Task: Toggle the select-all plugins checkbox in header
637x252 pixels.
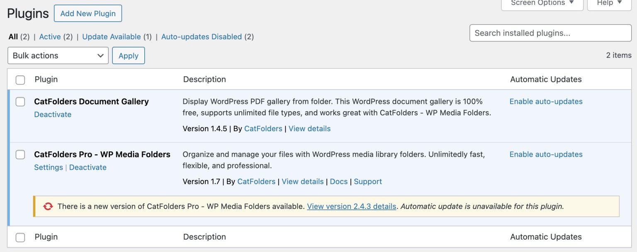Action: 20,79
